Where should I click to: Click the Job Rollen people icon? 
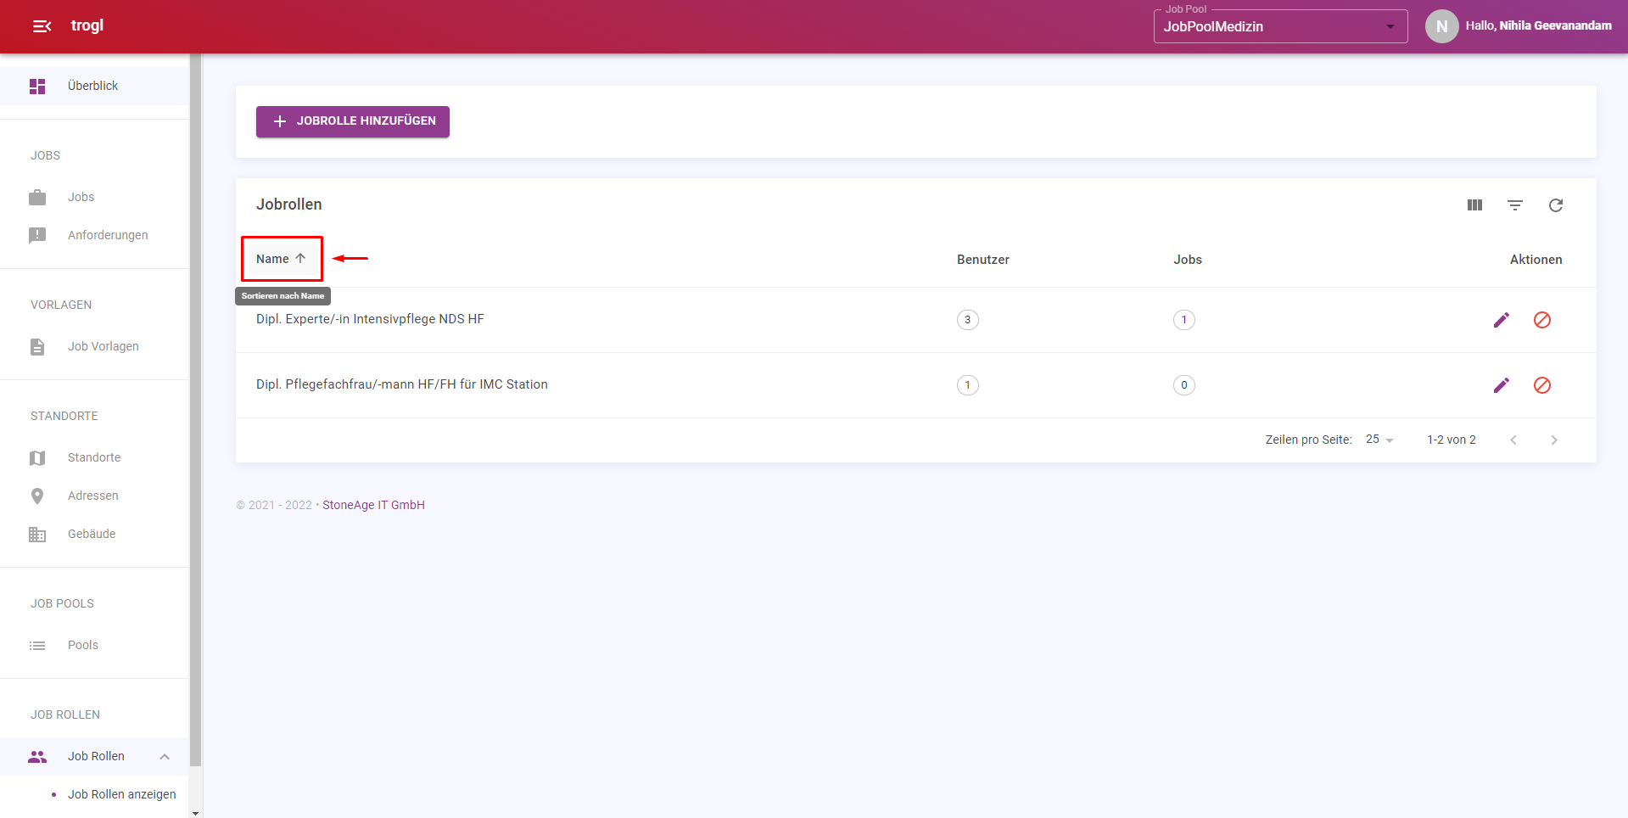[37, 756]
